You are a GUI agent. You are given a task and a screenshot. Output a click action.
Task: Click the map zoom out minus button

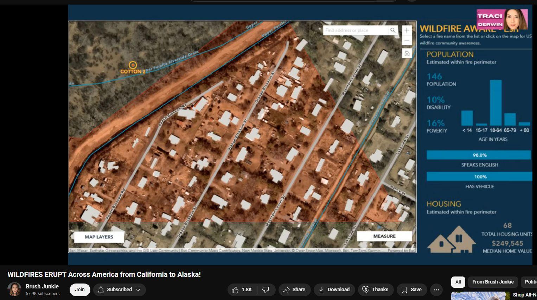click(x=407, y=40)
